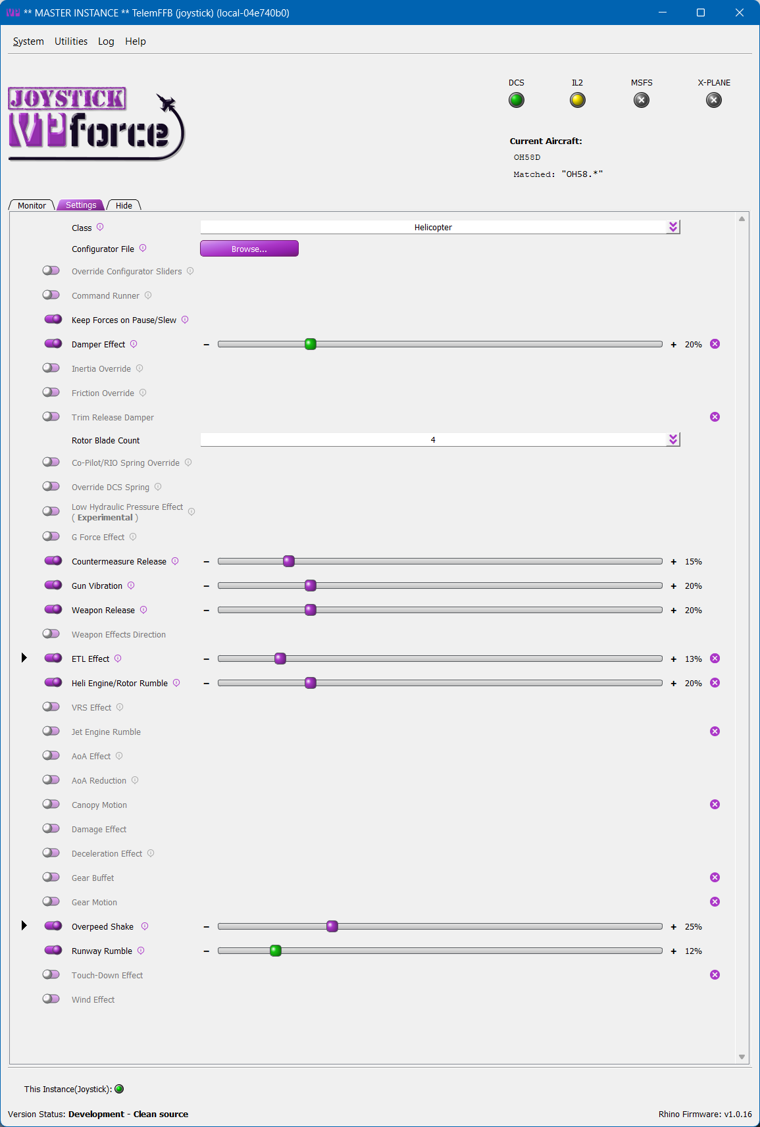Click the IL2 yellow status indicator
The image size is (760, 1127).
point(578,100)
